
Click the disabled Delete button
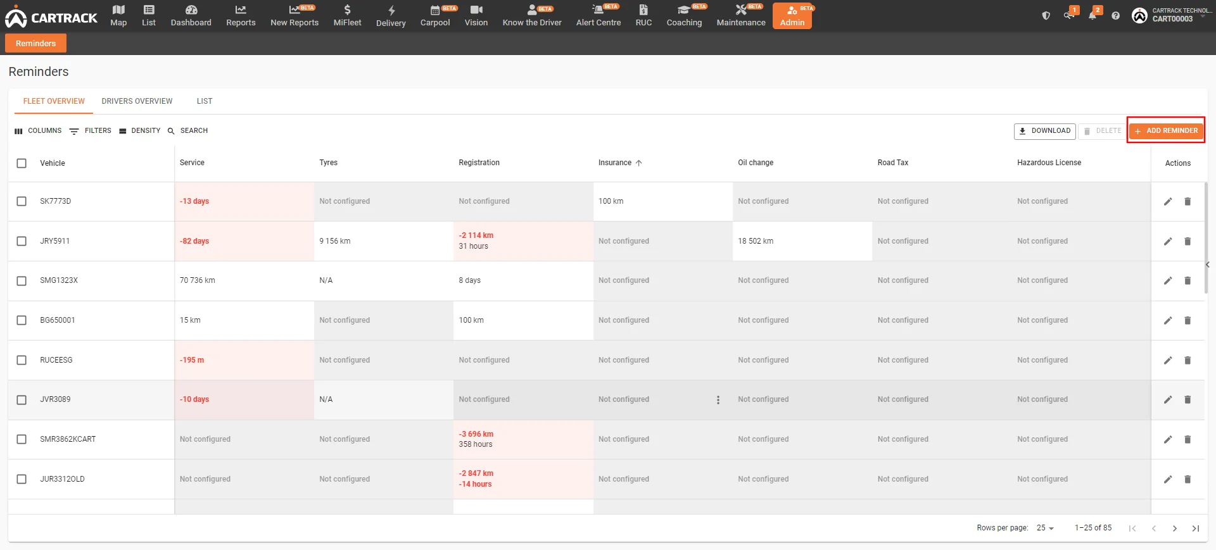point(1103,131)
